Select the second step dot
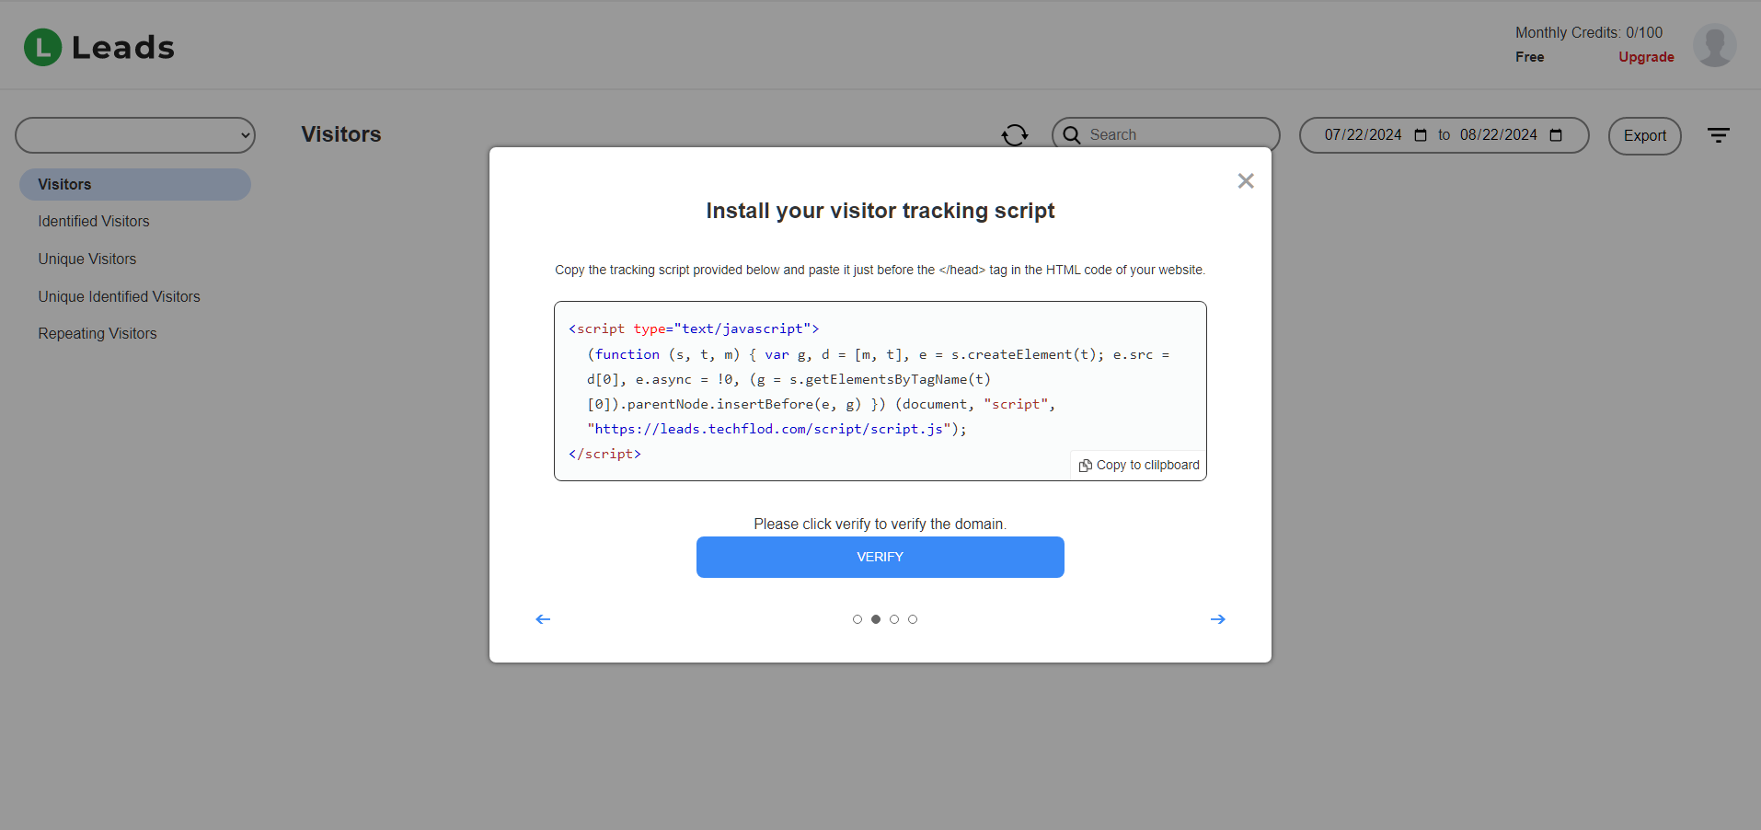Screen dimensions: 1761x830 coord(876,619)
